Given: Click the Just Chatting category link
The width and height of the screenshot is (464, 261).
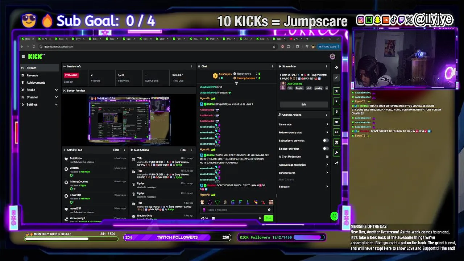Looking at the screenshot, I should point(294,84).
